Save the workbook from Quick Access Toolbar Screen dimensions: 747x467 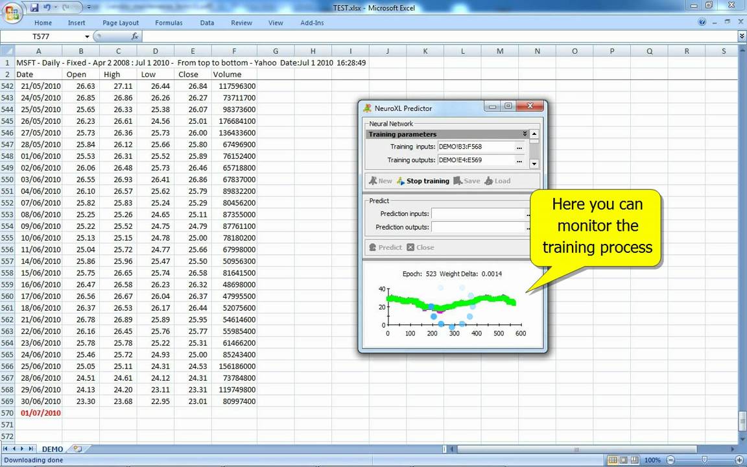click(x=34, y=7)
